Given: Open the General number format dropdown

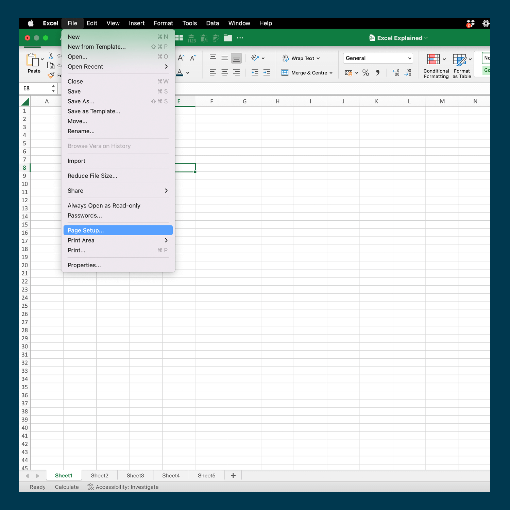Looking at the screenshot, I should [x=378, y=58].
